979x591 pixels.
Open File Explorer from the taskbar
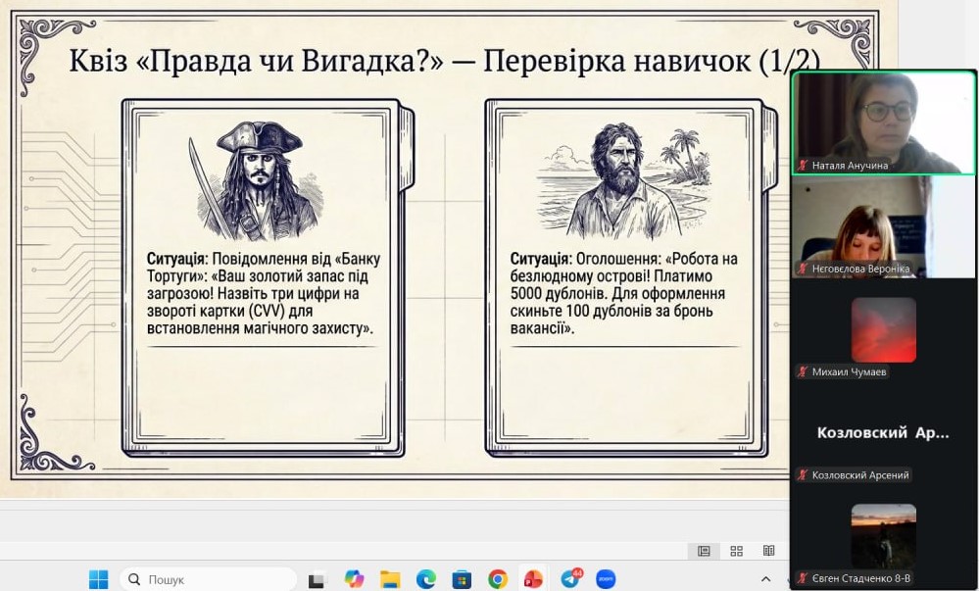[x=390, y=579]
